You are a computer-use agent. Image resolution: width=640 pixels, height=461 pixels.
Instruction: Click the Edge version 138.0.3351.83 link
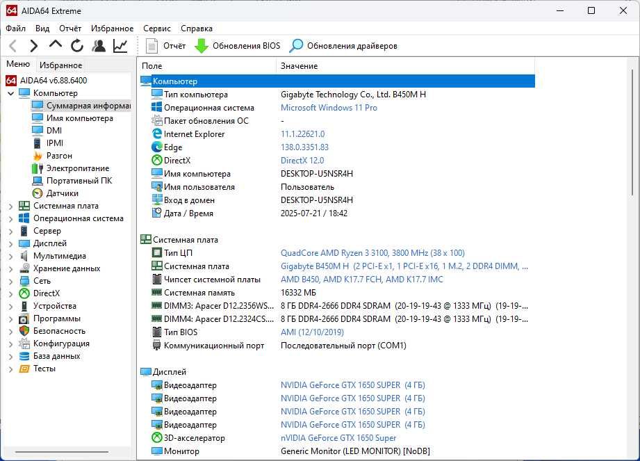(304, 147)
